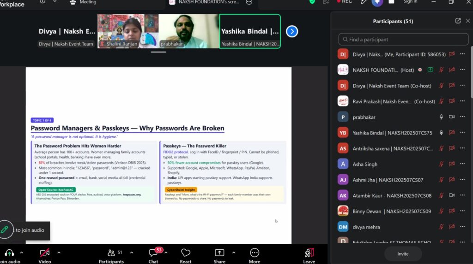Open Chat with 53 unread messages
The image size is (473, 264).
point(153,256)
